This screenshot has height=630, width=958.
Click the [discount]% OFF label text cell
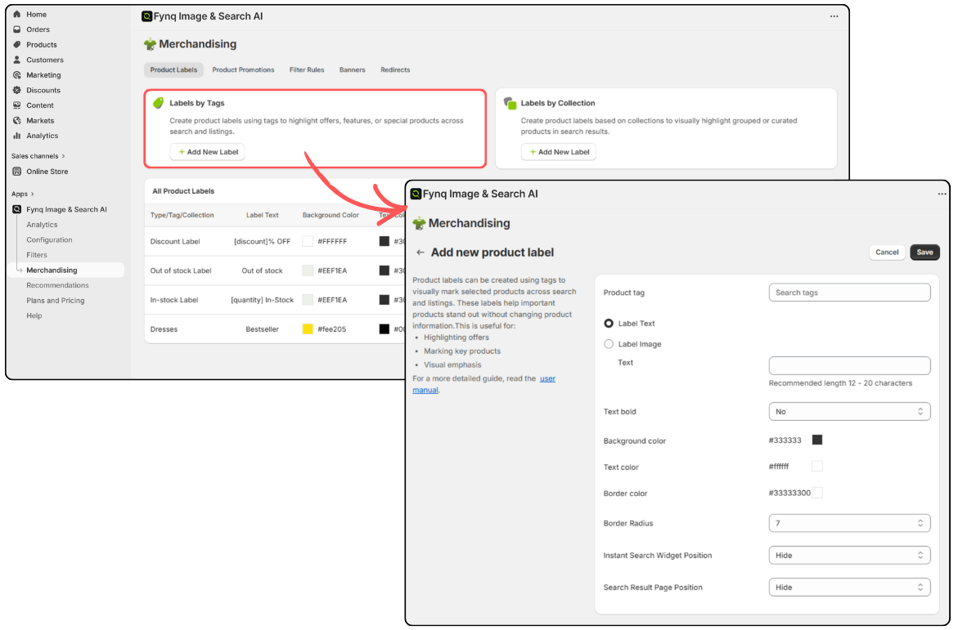(x=262, y=241)
